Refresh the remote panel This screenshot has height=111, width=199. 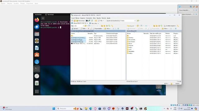(161, 26)
